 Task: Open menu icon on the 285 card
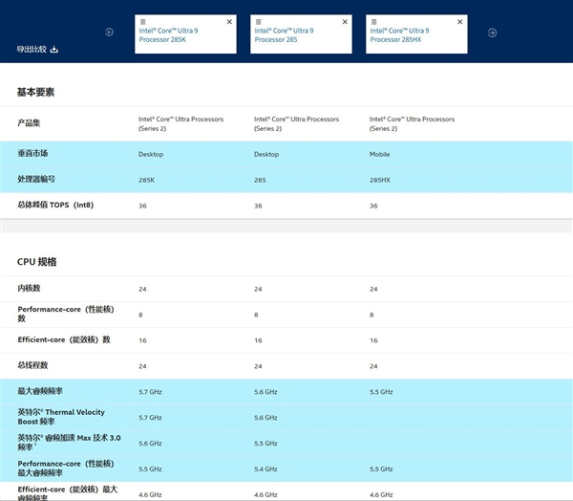(x=258, y=21)
